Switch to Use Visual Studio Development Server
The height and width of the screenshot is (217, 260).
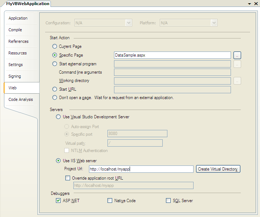pyautogui.click(x=58, y=117)
